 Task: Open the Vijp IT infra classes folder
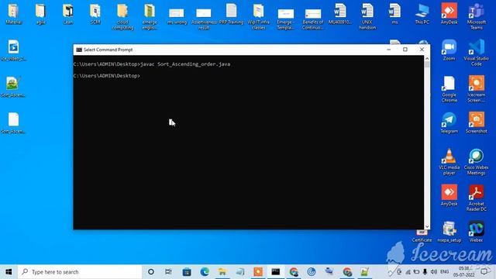click(258, 16)
